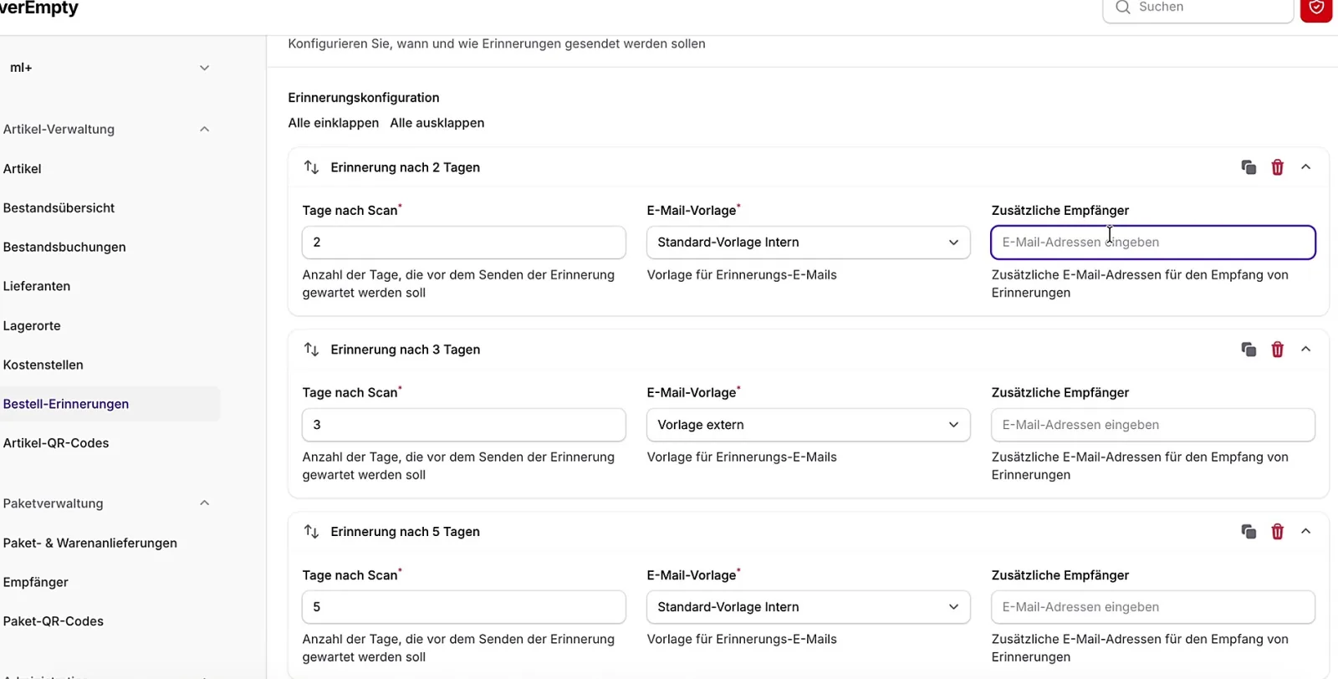Click 'Tage nach Scan' field with value 5
1338x679 pixels.
[x=463, y=607]
